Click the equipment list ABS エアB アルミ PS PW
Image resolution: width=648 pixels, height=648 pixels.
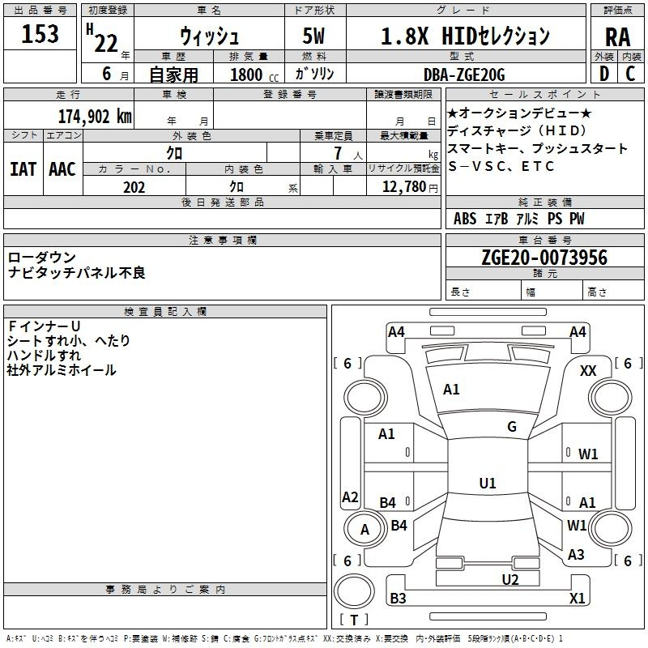pos(518,219)
